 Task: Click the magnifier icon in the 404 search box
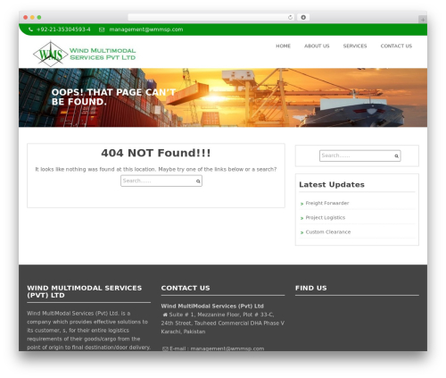(198, 181)
